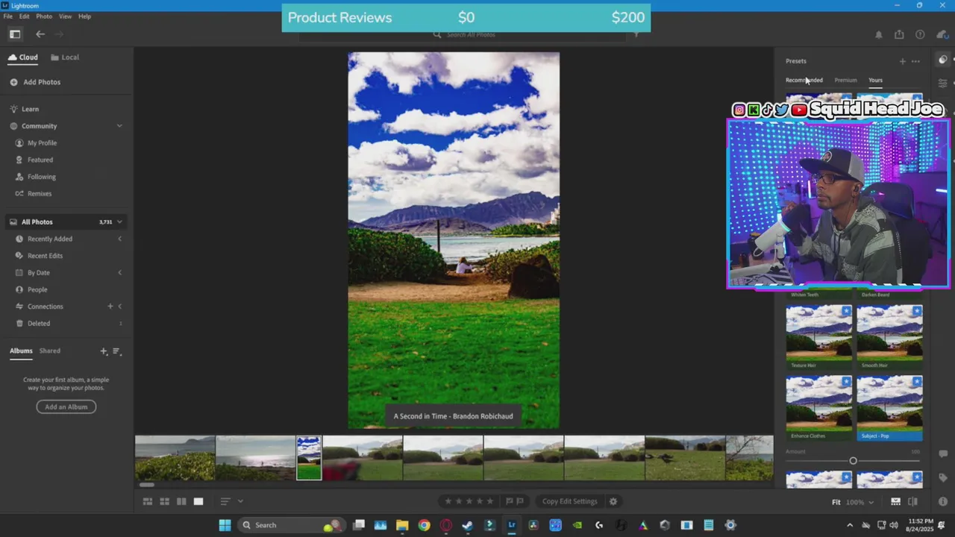Click show original before/after icon
Viewport: 955px width, 537px height.
[913, 502]
